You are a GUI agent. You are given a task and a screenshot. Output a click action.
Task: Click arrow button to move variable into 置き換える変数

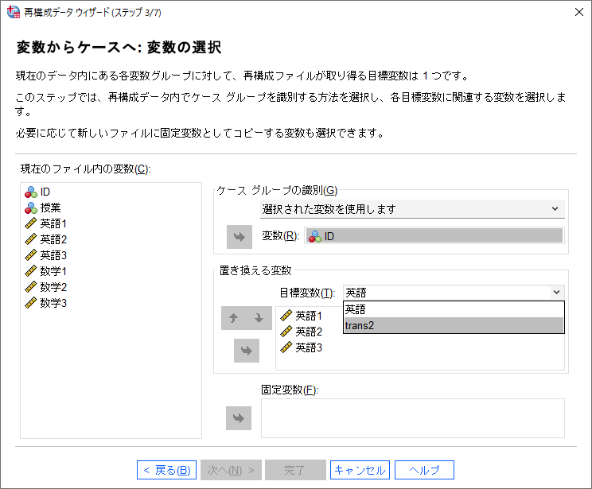247,351
